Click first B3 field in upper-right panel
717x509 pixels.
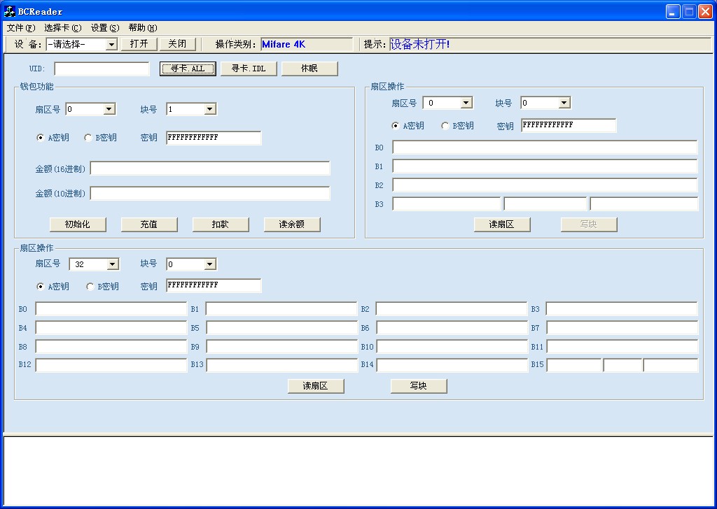[x=446, y=204]
